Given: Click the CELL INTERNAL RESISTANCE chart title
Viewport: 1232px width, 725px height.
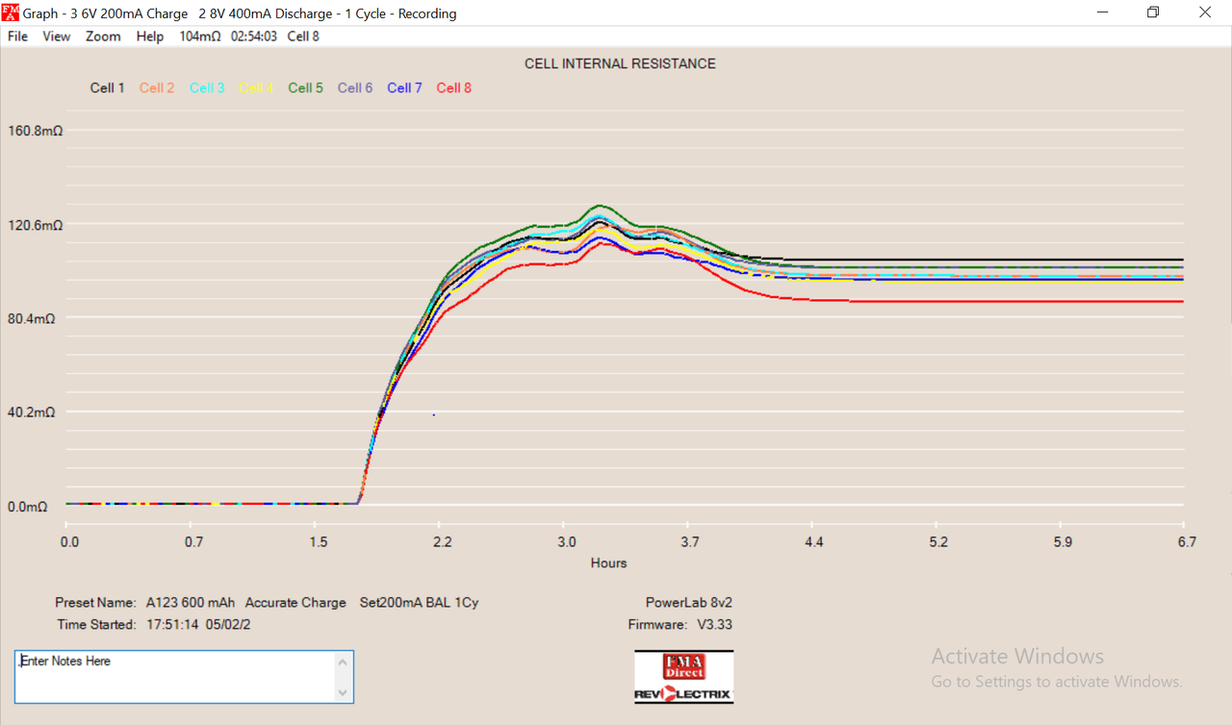Looking at the screenshot, I should pyautogui.click(x=620, y=63).
